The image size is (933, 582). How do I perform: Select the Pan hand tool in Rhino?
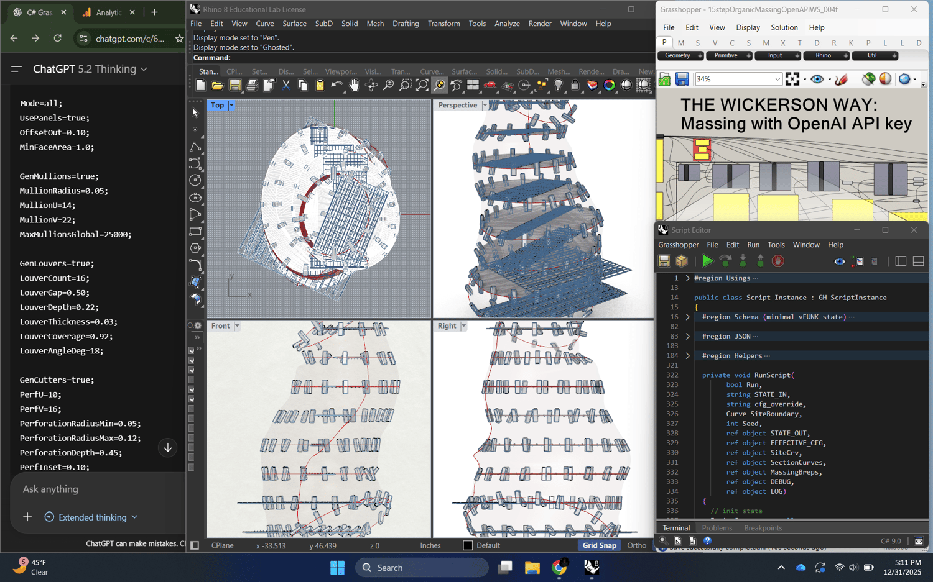click(354, 86)
